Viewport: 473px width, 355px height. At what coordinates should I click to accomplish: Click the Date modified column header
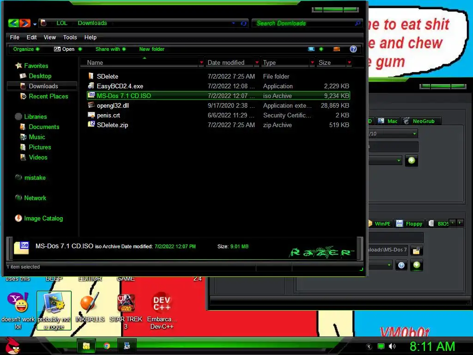click(226, 62)
